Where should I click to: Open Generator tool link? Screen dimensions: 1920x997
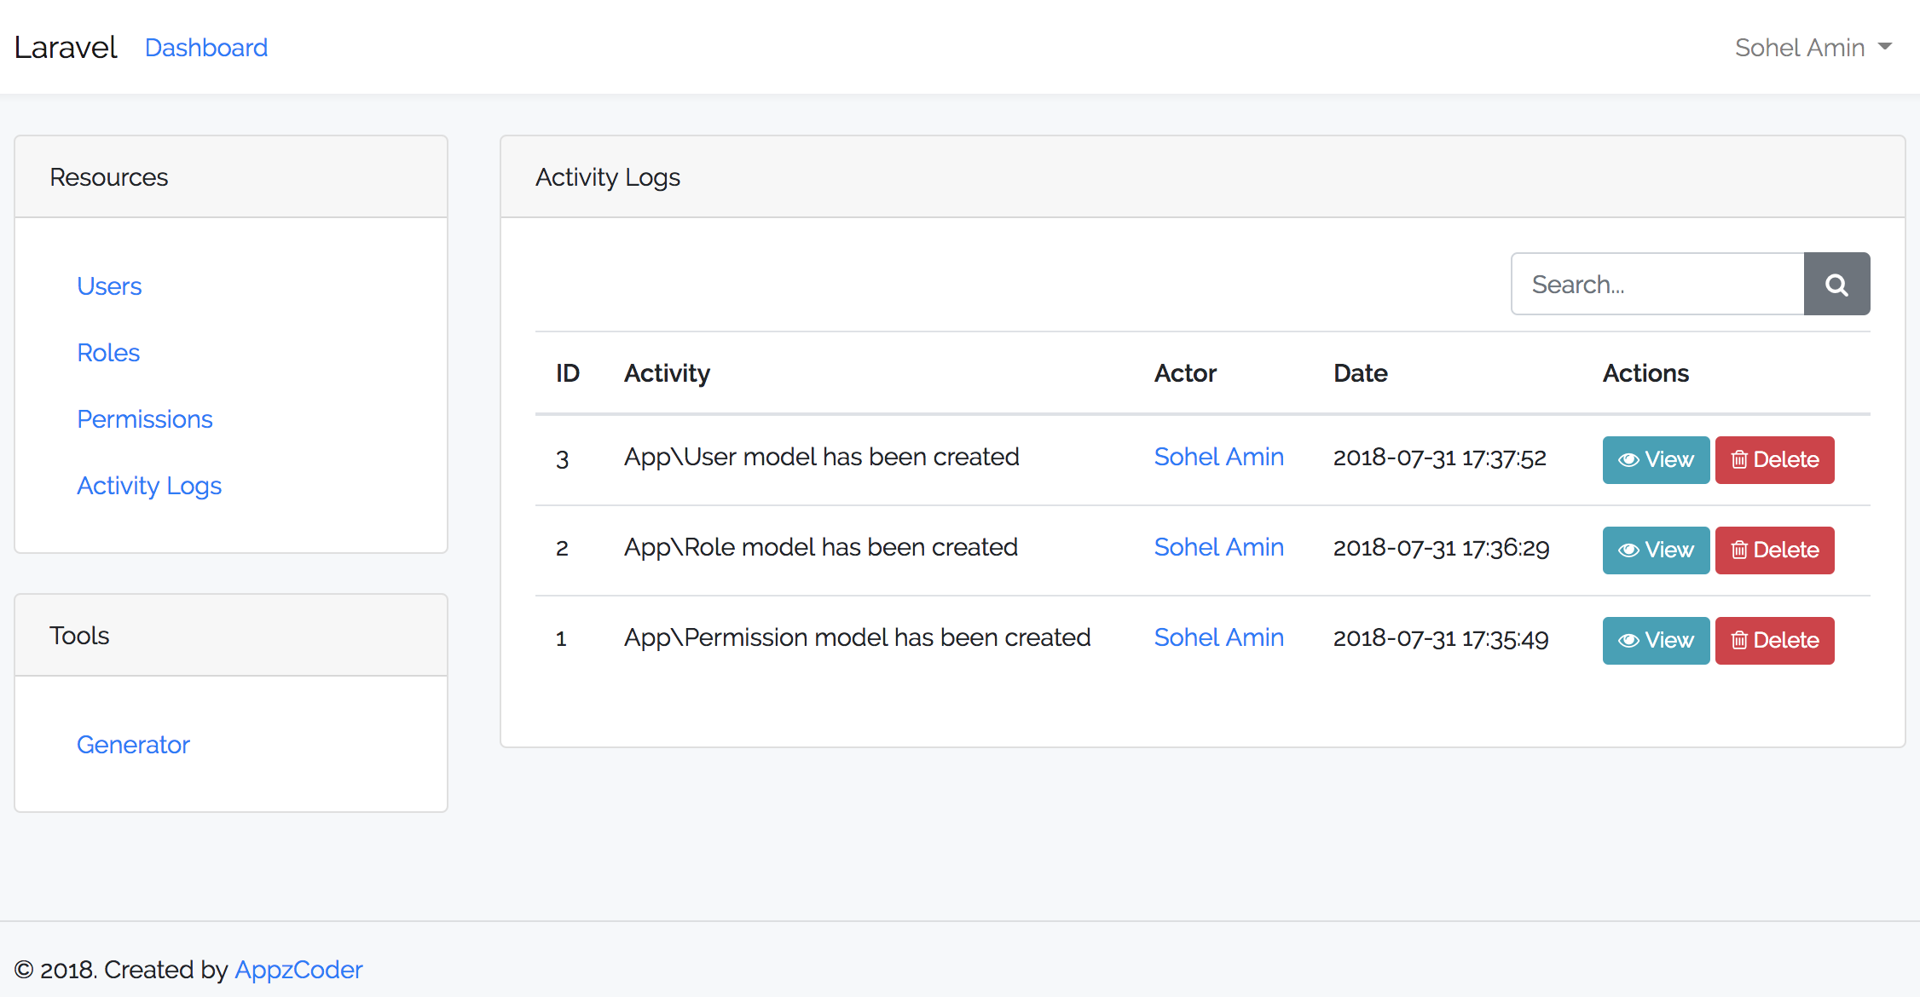click(x=133, y=745)
